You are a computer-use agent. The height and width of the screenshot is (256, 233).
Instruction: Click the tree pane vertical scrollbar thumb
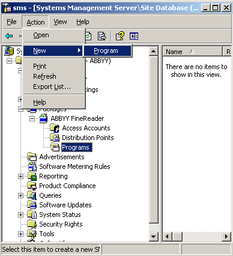coord(154,139)
